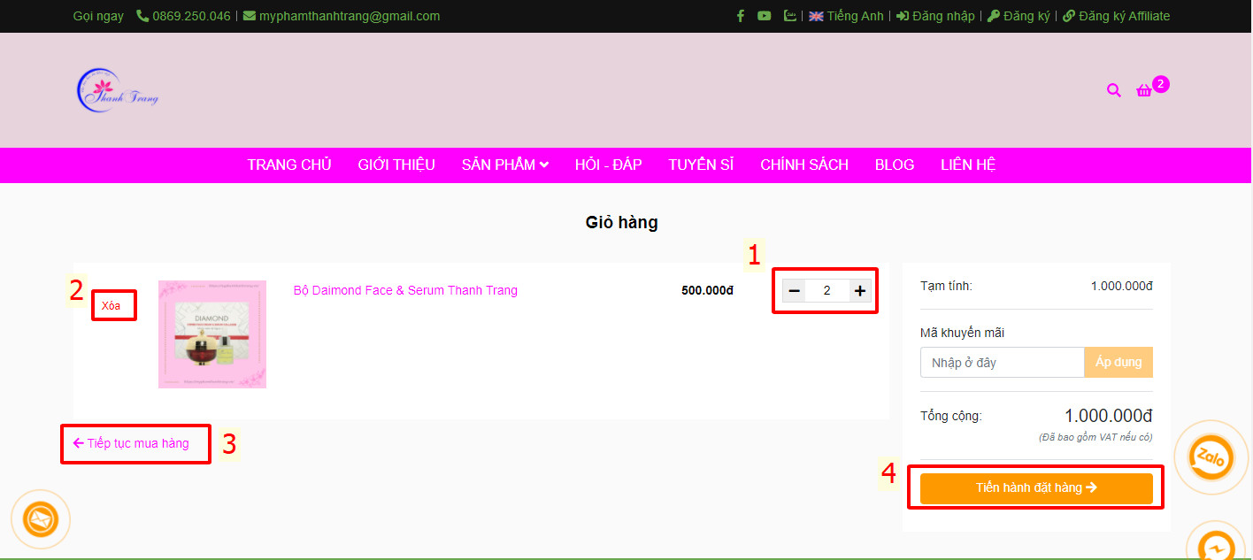Open the BLOG menu item
Viewport: 1253px width, 560px height.
click(x=894, y=165)
